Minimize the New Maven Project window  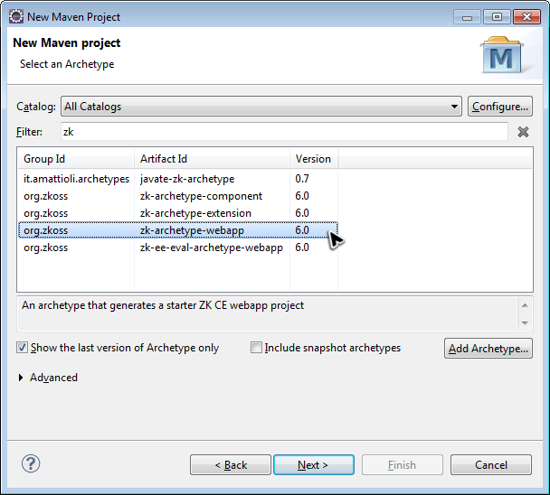coord(467,17)
